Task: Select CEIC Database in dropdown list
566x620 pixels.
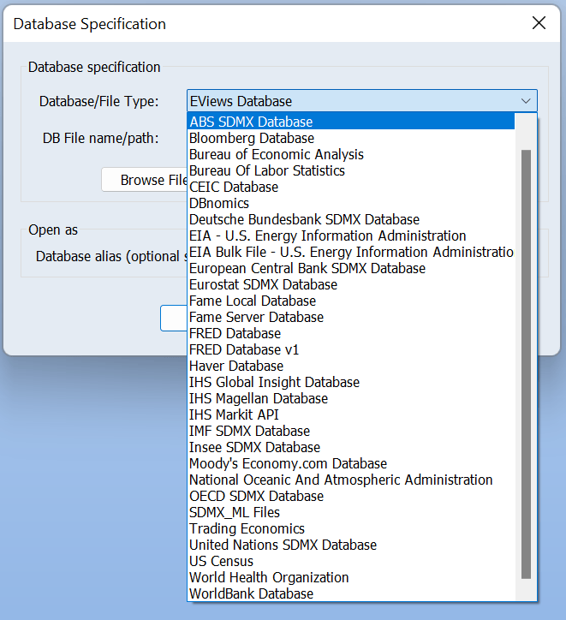Action: tap(234, 187)
